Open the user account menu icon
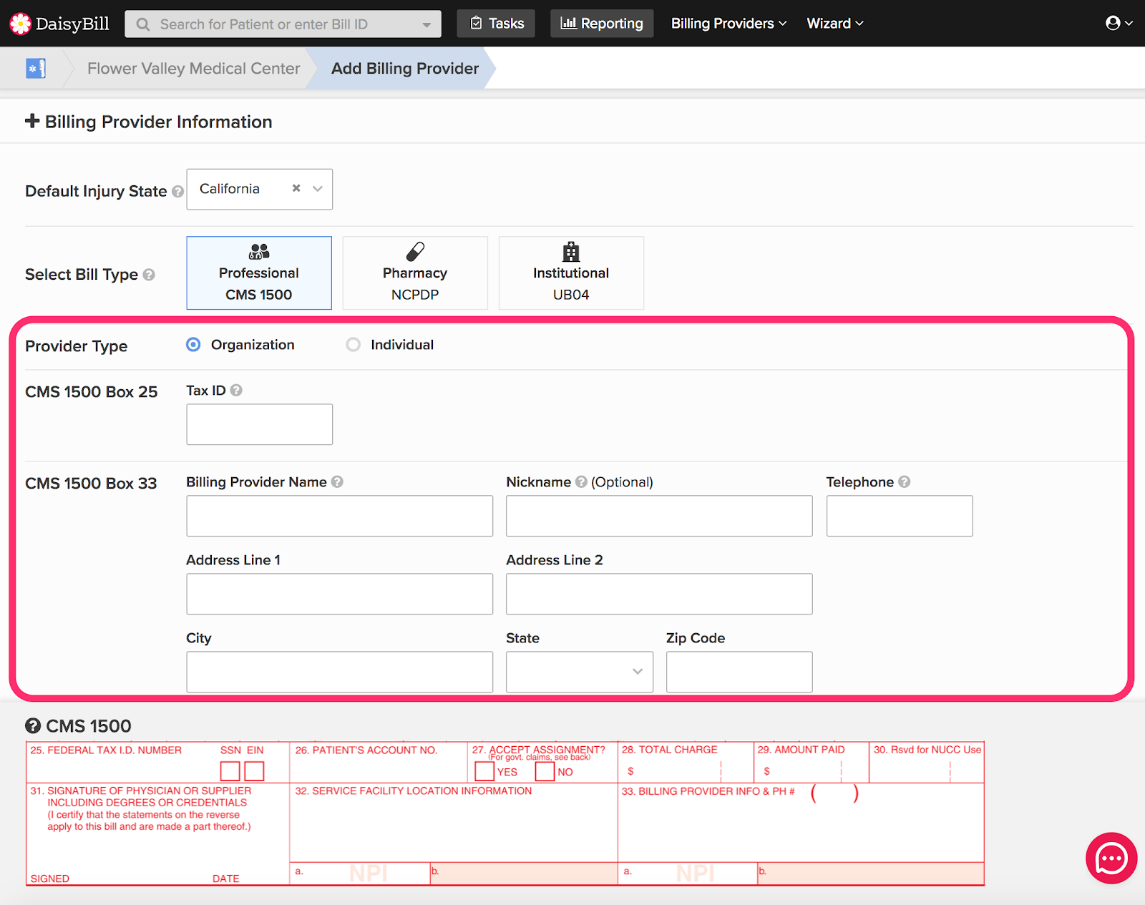Viewport: 1145px width, 905px height. [1119, 23]
